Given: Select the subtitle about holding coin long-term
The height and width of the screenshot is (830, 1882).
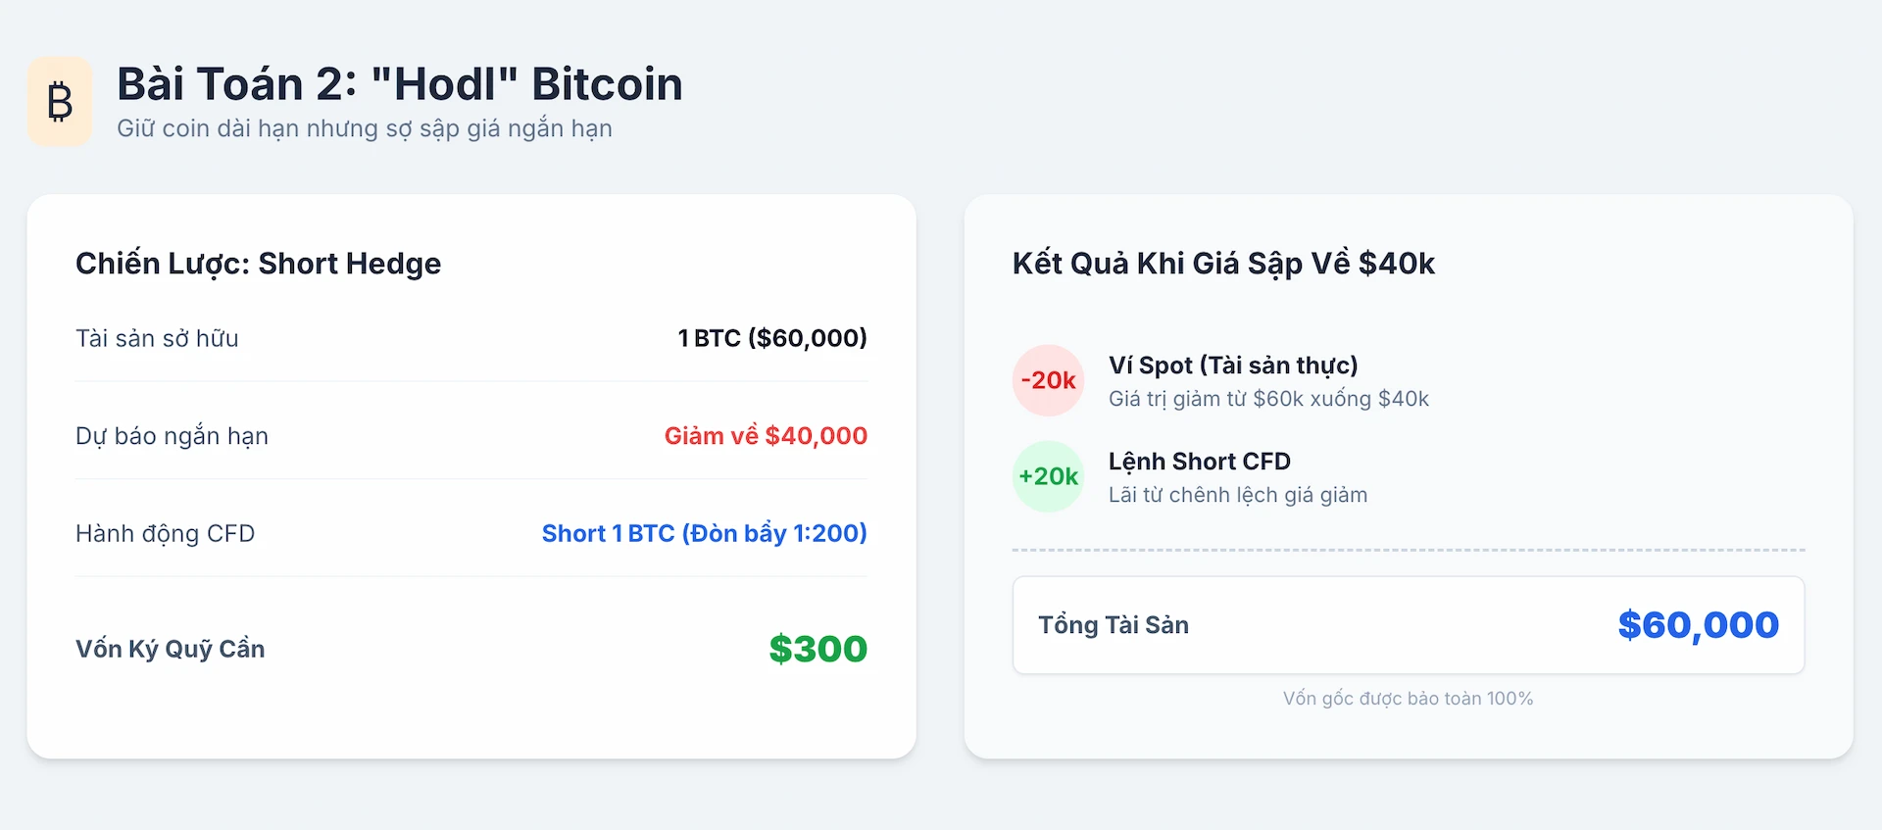Looking at the screenshot, I should [364, 129].
